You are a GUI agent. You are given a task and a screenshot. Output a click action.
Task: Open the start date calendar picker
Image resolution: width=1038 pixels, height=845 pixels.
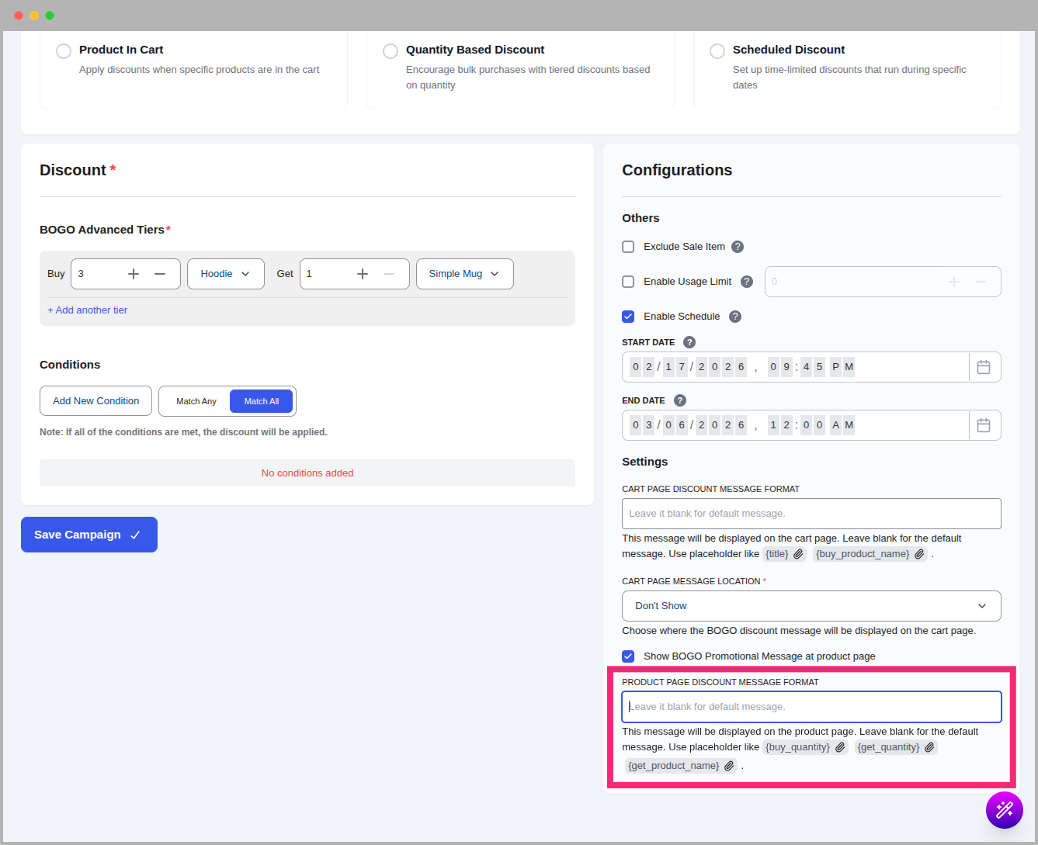click(x=984, y=366)
